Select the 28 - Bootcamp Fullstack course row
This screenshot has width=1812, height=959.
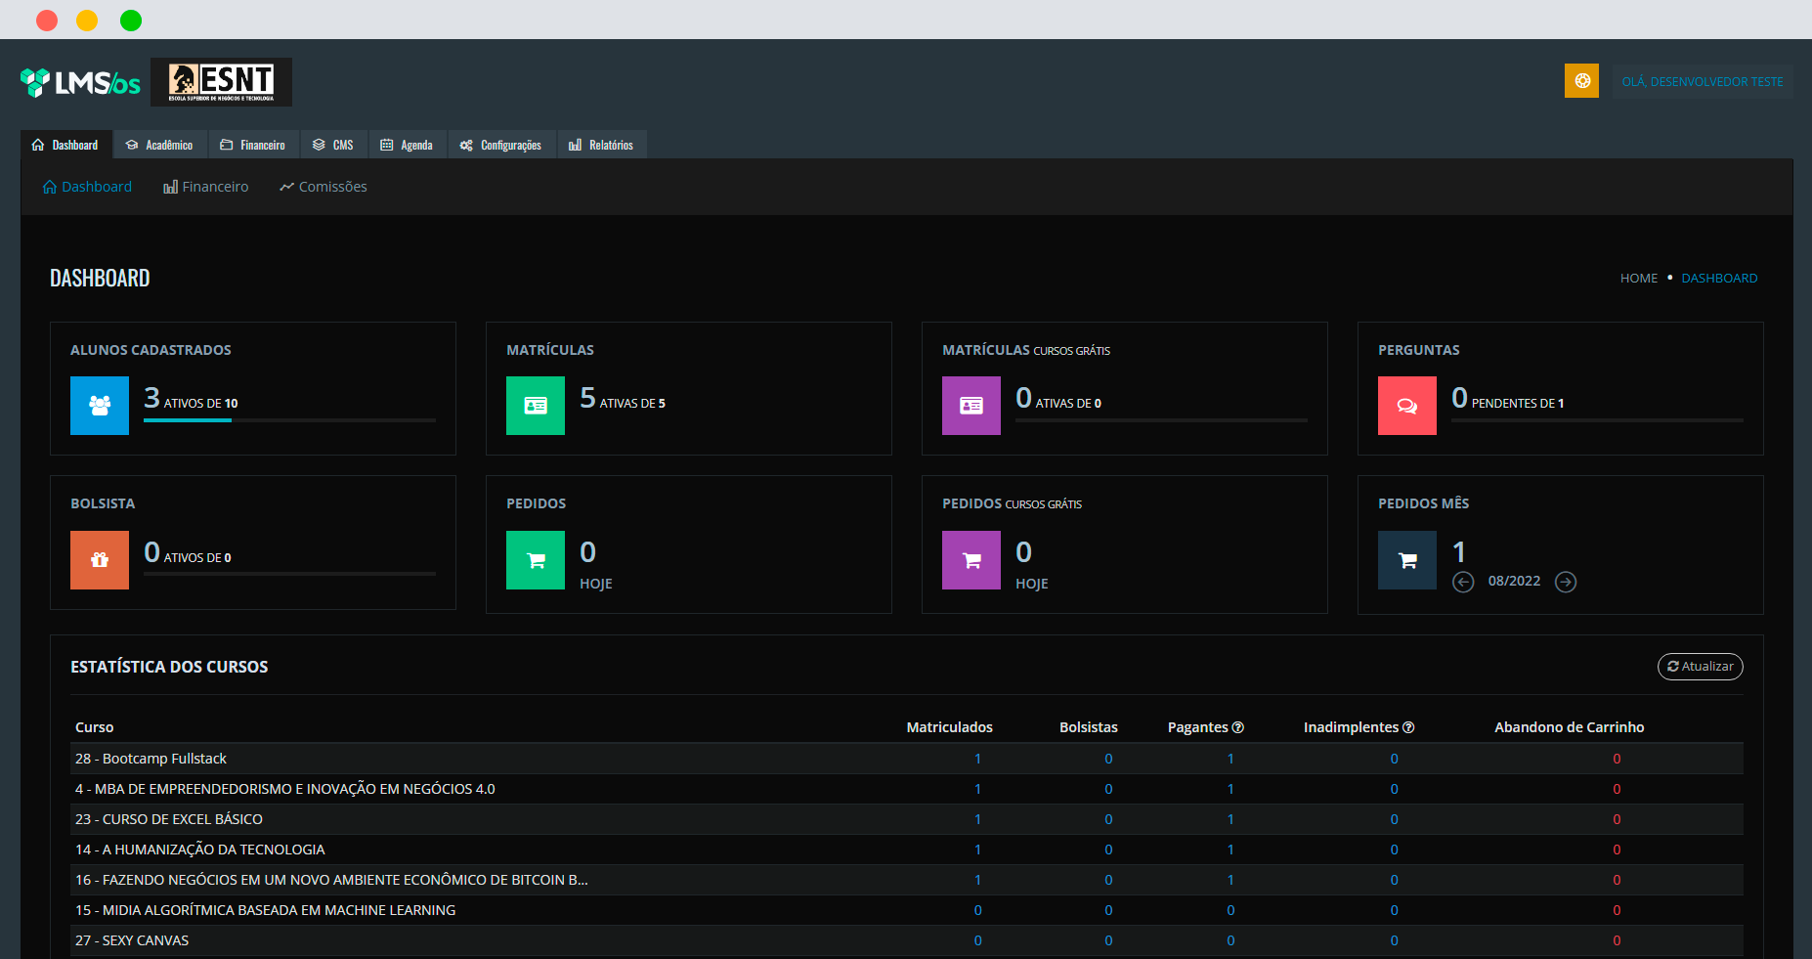point(151,759)
